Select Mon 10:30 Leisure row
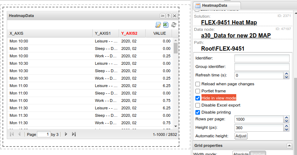 (90, 63)
